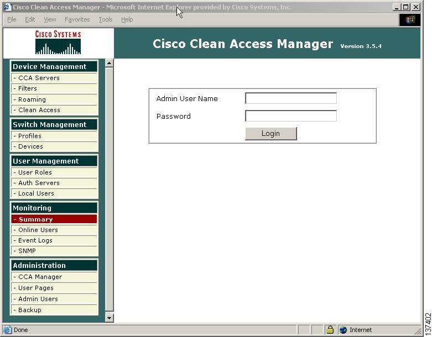This screenshot has width=432, height=337.
Task: Click the Internet zone globe icon
Action: click(x=343, y=330)
